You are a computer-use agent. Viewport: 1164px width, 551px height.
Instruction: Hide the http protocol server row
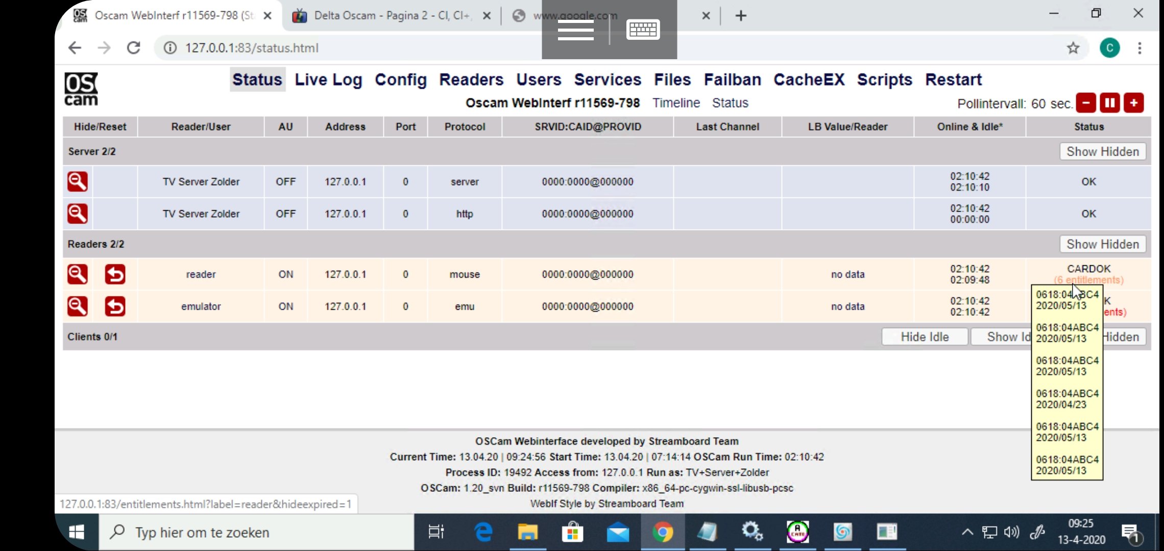tap(78, 214)
